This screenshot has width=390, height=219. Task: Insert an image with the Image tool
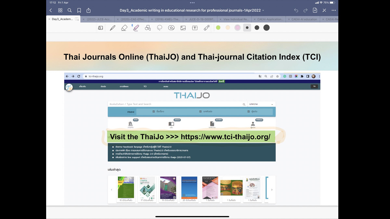pyautogui.click(x=183, y=28)
